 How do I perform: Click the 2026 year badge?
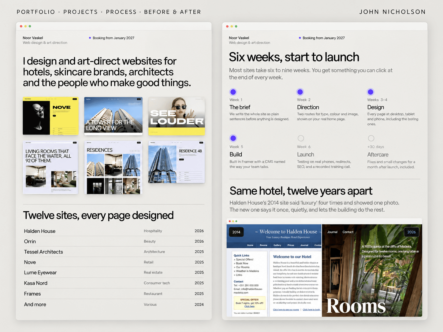pyautogui.click(x=411, y=232)
